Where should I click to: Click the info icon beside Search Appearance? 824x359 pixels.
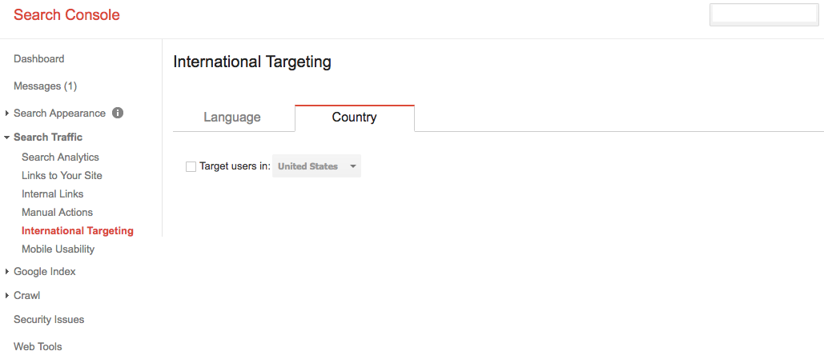tap(118, 113)
